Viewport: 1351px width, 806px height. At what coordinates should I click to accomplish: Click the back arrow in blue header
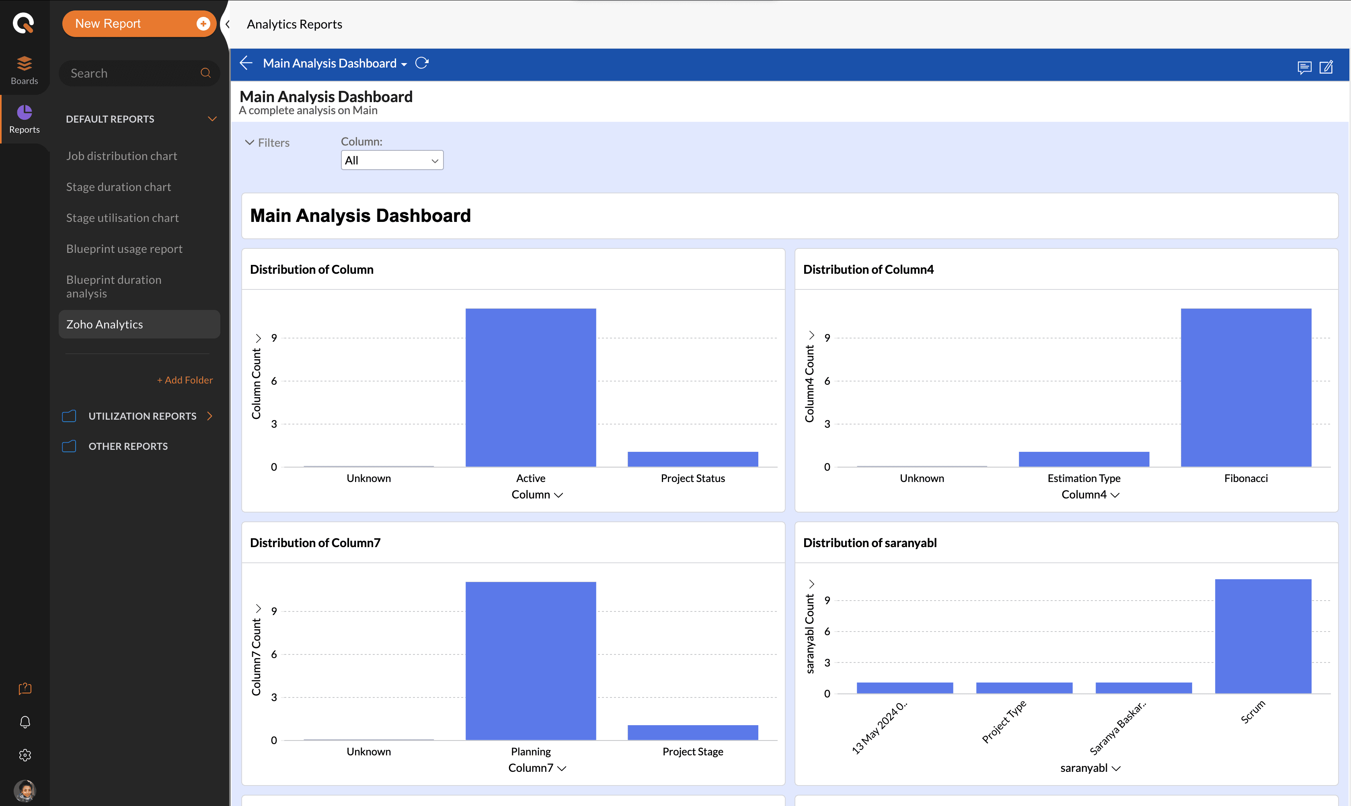[246, 63]
